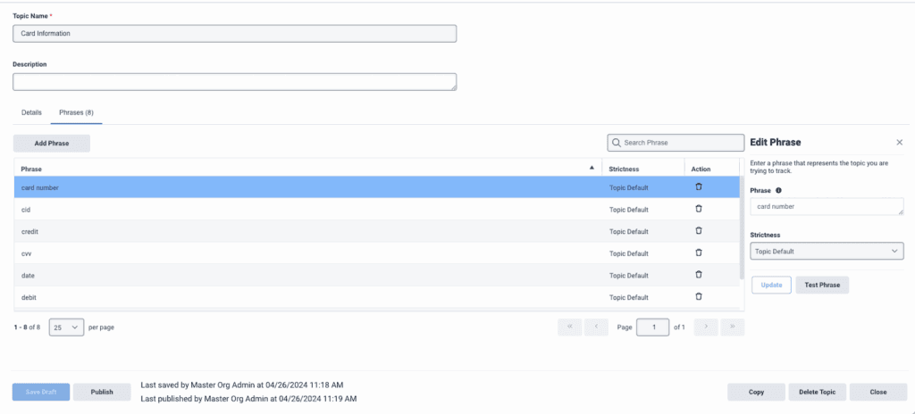This screenshot has height=414, width=915.
Task: Switch to the Details tab
Action: point(31,112)
